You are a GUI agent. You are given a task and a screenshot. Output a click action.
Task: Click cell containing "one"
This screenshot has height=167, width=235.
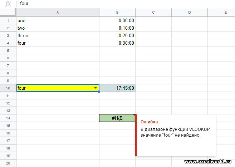(x=58, y=20)
